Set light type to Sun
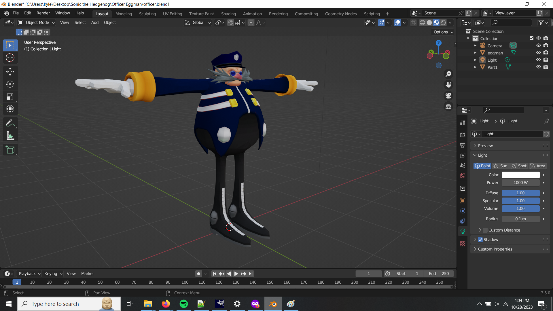 click(501, 166)
